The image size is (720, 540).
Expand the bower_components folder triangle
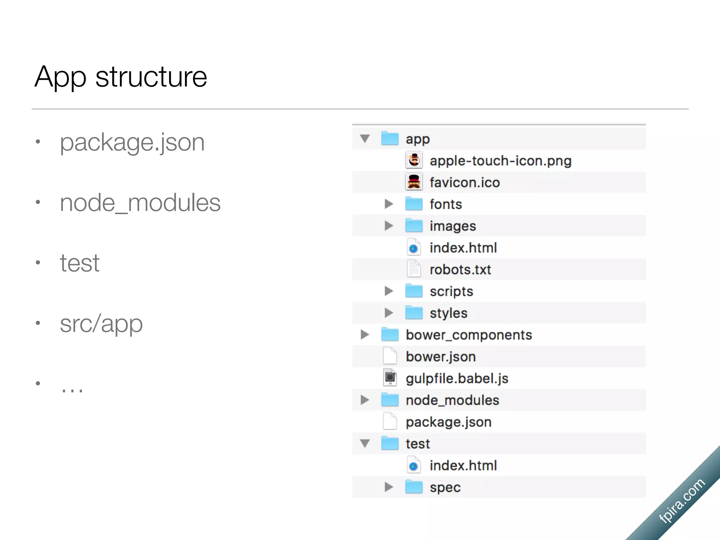click(x=365, y=335)
